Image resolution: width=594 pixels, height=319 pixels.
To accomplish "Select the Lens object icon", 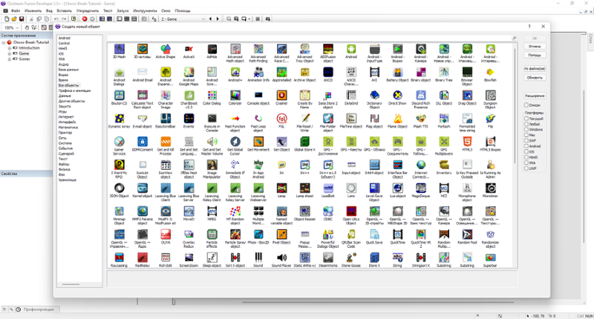I will tap(351, 188).
